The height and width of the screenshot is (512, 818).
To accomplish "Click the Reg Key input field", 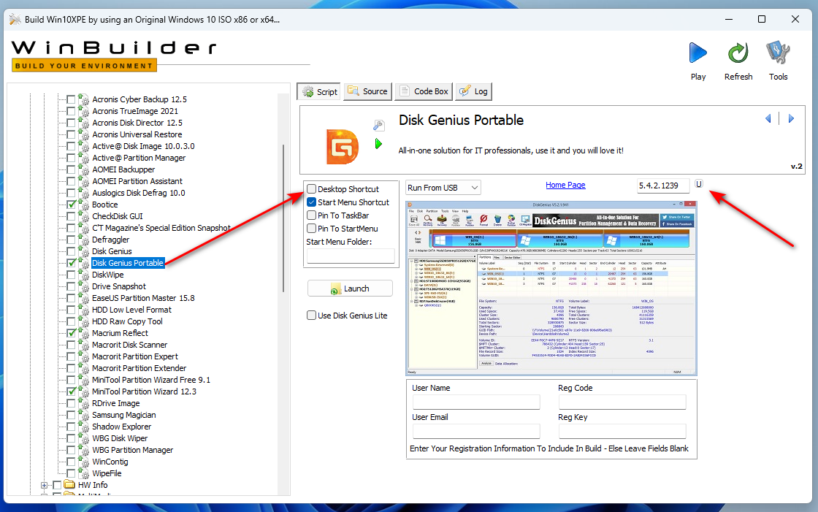I will 622,431.
